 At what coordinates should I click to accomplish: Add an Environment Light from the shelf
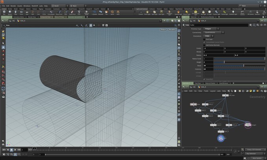(x=195, y=13)
